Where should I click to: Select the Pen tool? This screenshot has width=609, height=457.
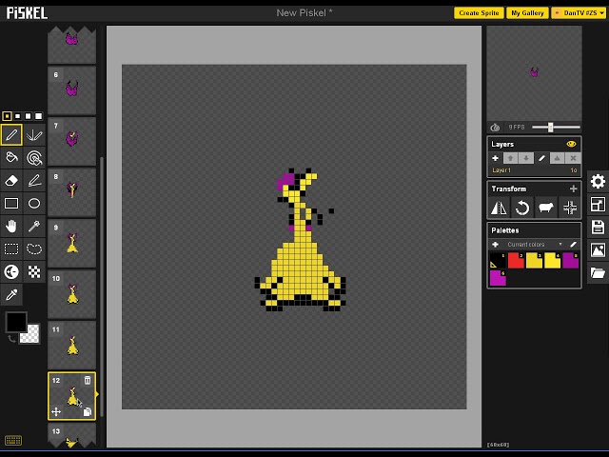[x=11, y=135]
